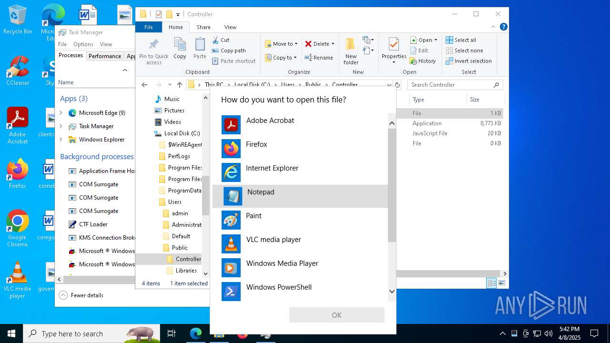Open the View menu in Task Manager
The width and height of the screenshot is (610, 343).
(106, 44)
